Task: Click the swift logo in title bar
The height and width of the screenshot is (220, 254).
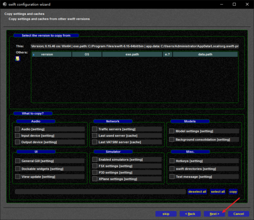Action: (5, 4)
